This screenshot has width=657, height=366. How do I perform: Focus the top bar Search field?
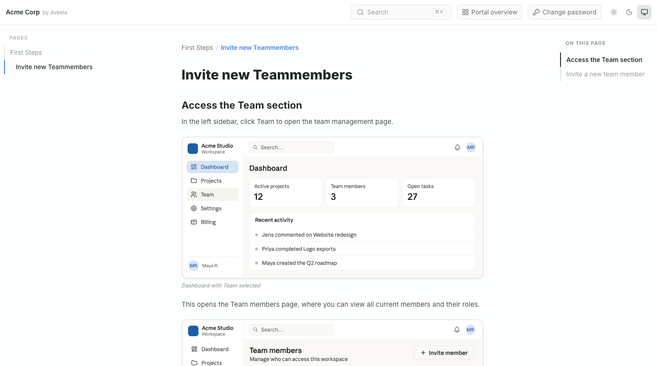click(401, 12)
